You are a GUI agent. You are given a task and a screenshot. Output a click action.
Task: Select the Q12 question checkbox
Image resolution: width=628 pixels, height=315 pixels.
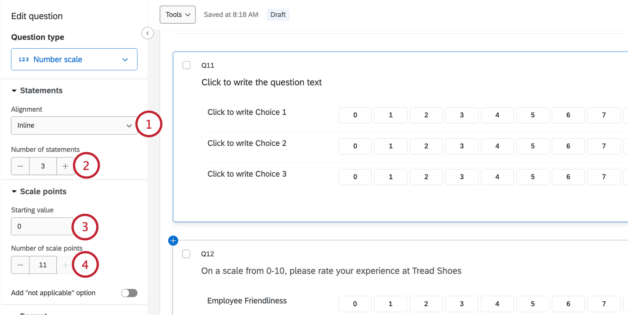[x=186, y=254]
